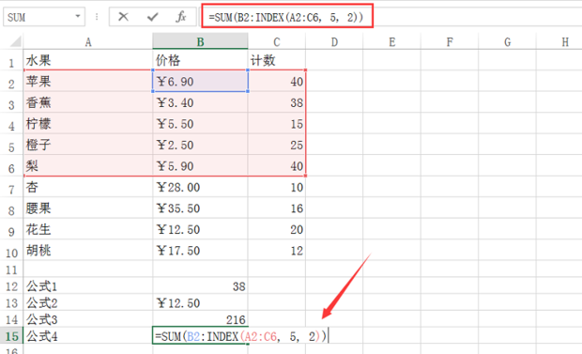Image resolution: width=582 pixels, height=354 pixels.
Task: Expand the Name Box dropdown arrow
Action: point(78,16)
